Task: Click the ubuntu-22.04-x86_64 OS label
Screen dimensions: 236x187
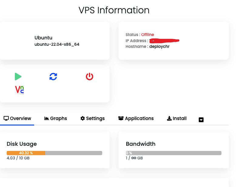Action: 57,44
